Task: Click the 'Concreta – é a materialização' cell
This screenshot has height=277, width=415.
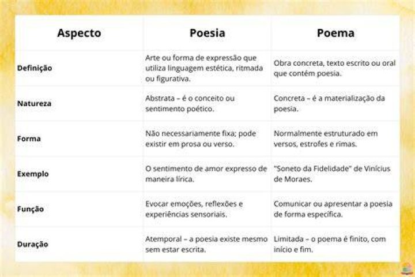Action: [329, 103]
